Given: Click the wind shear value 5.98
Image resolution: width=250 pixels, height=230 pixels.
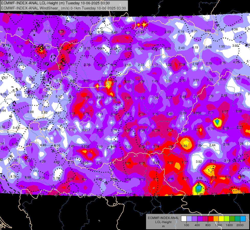Looking at the screenshot, I should point(31,112).
